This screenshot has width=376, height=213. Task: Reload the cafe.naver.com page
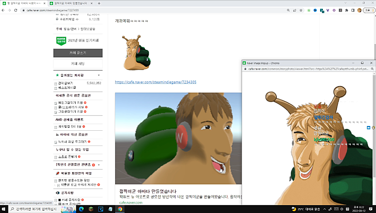click(x=16, y=10)
